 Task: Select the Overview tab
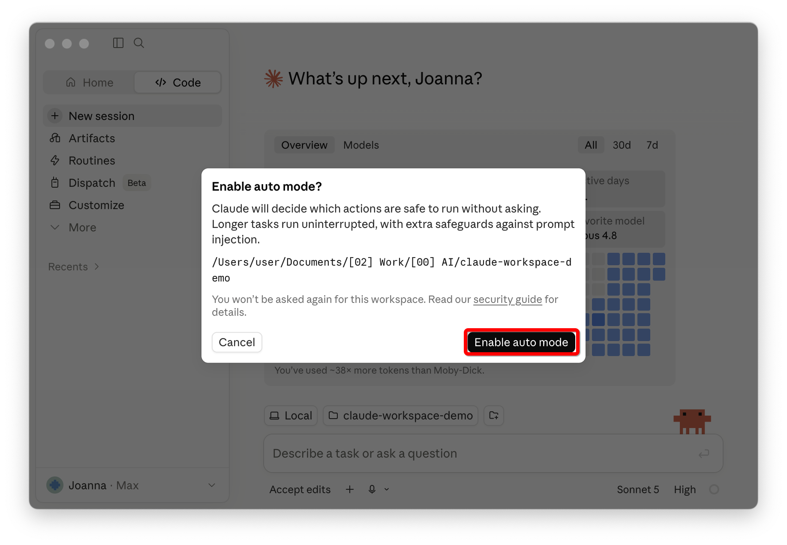304,145
